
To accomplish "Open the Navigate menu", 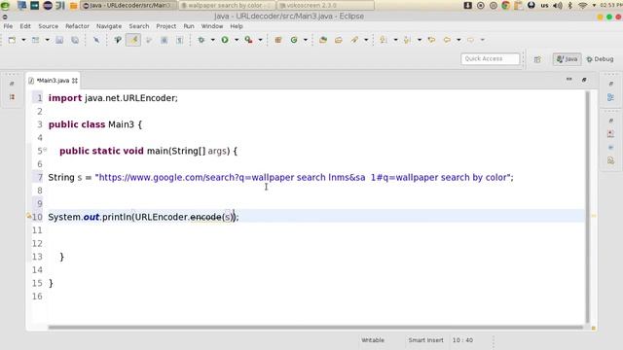I will 109,26.
